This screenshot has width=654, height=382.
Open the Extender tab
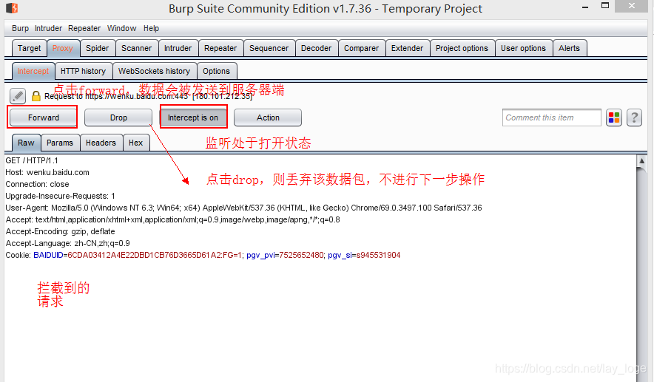tap(407, 48)
